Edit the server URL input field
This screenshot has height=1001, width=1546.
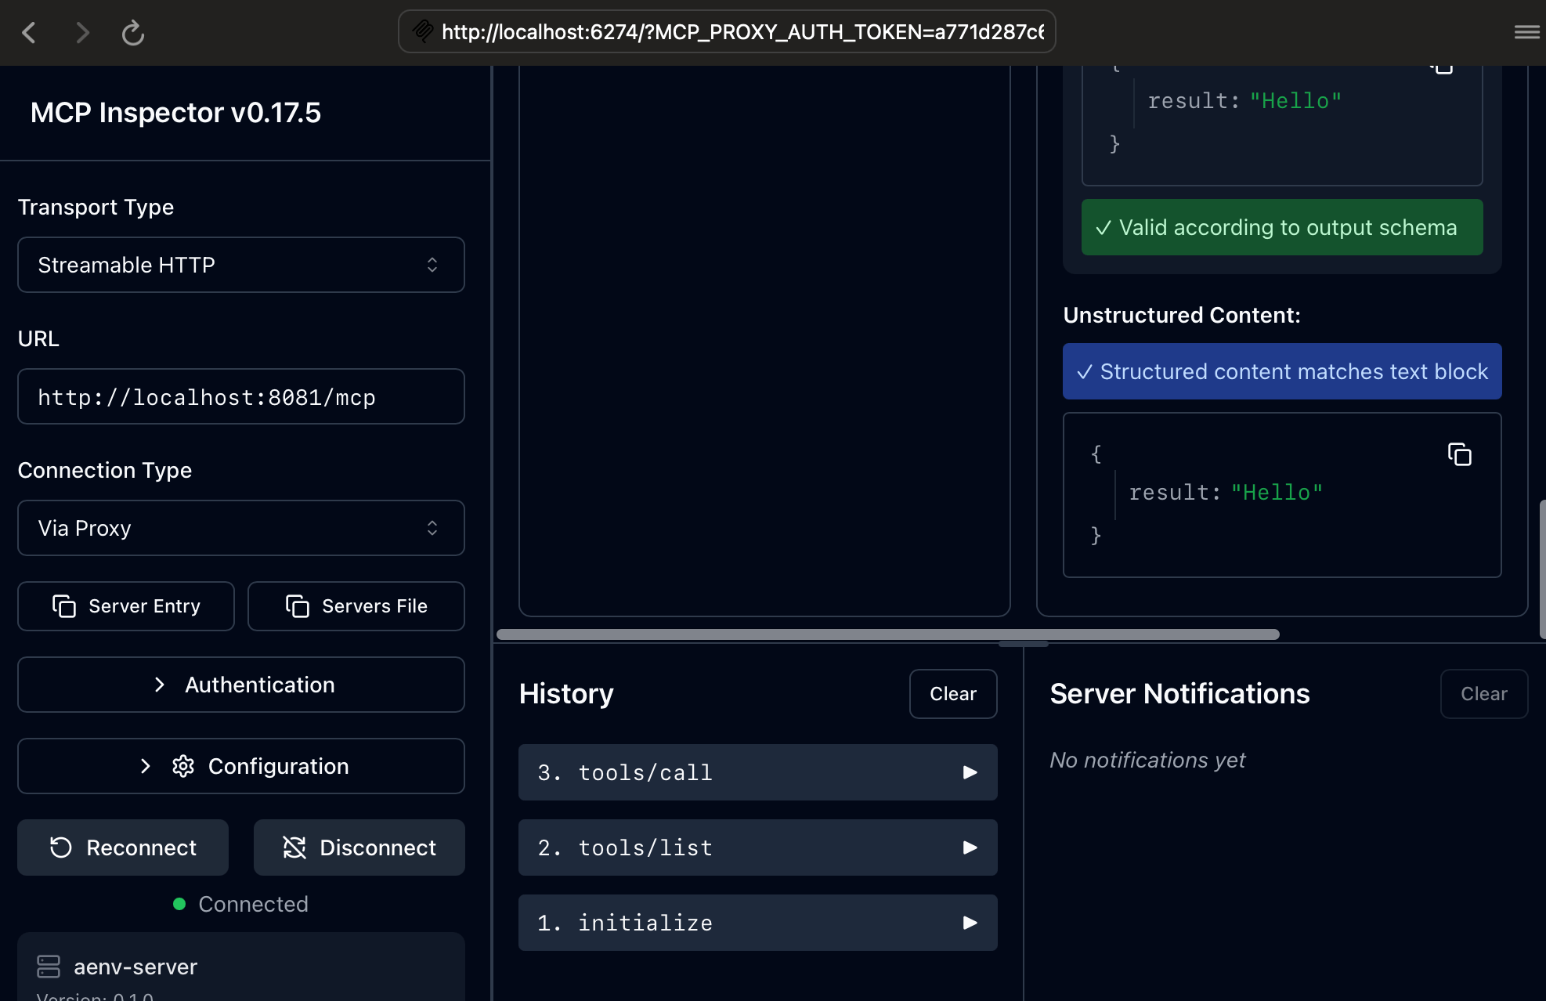pos(241,396)
